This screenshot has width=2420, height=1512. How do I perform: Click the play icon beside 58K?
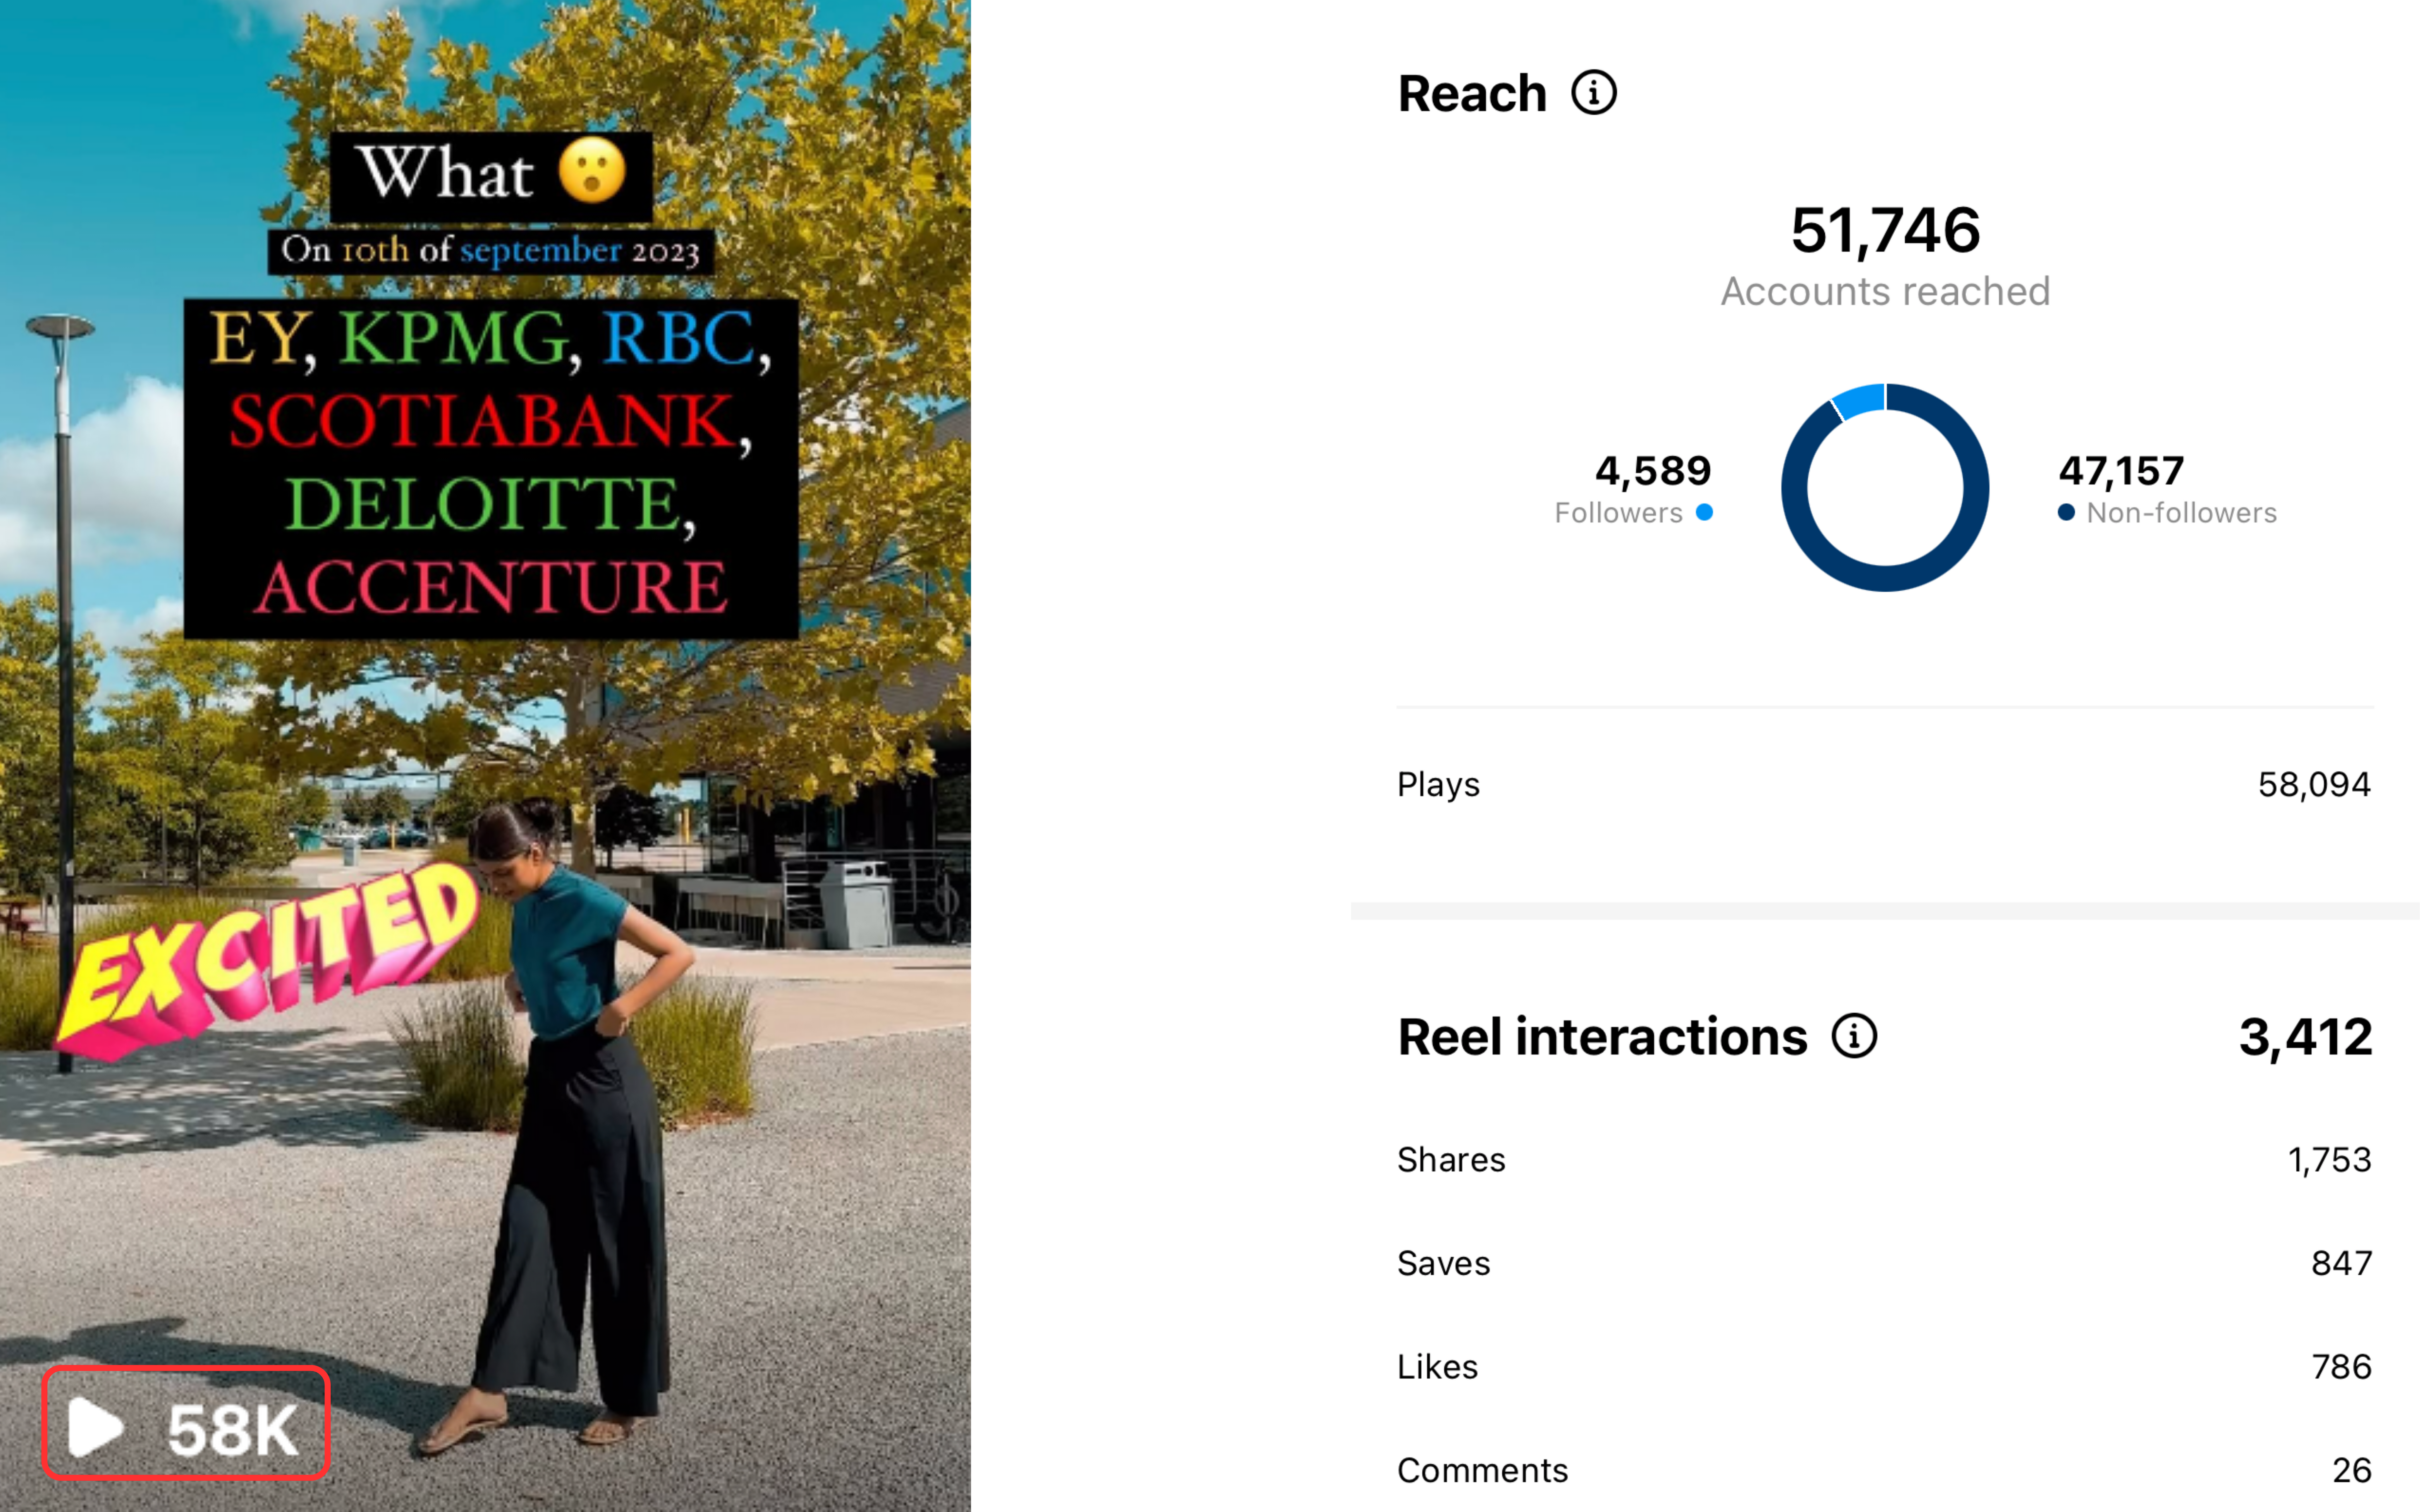point(95,1427)
